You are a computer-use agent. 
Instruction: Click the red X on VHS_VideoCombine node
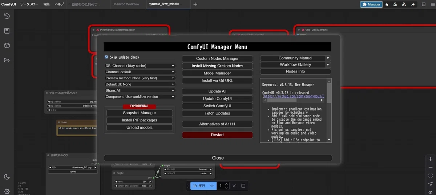pos(303,30)
